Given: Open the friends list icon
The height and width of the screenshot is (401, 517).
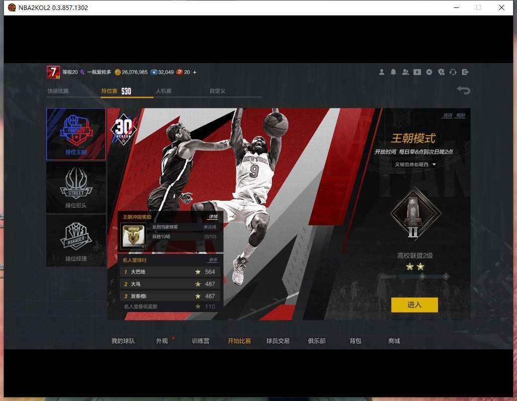Looking at the screenshot, I should click(406, 72).
